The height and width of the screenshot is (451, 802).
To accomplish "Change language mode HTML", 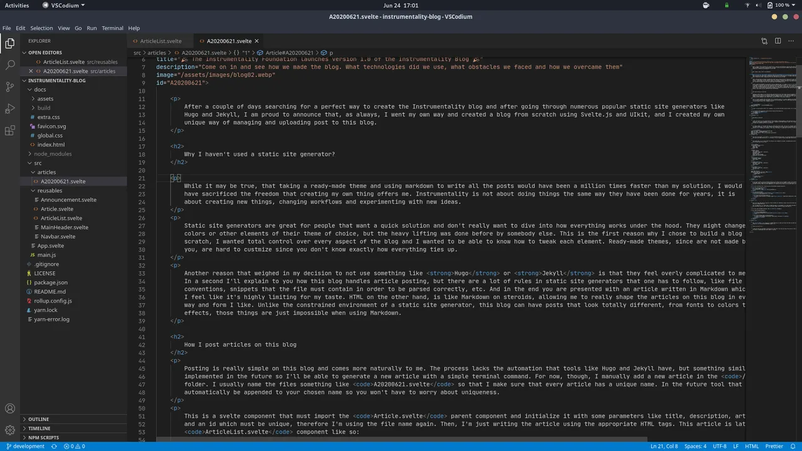I will pyautogui.click(x=752, y=447).
